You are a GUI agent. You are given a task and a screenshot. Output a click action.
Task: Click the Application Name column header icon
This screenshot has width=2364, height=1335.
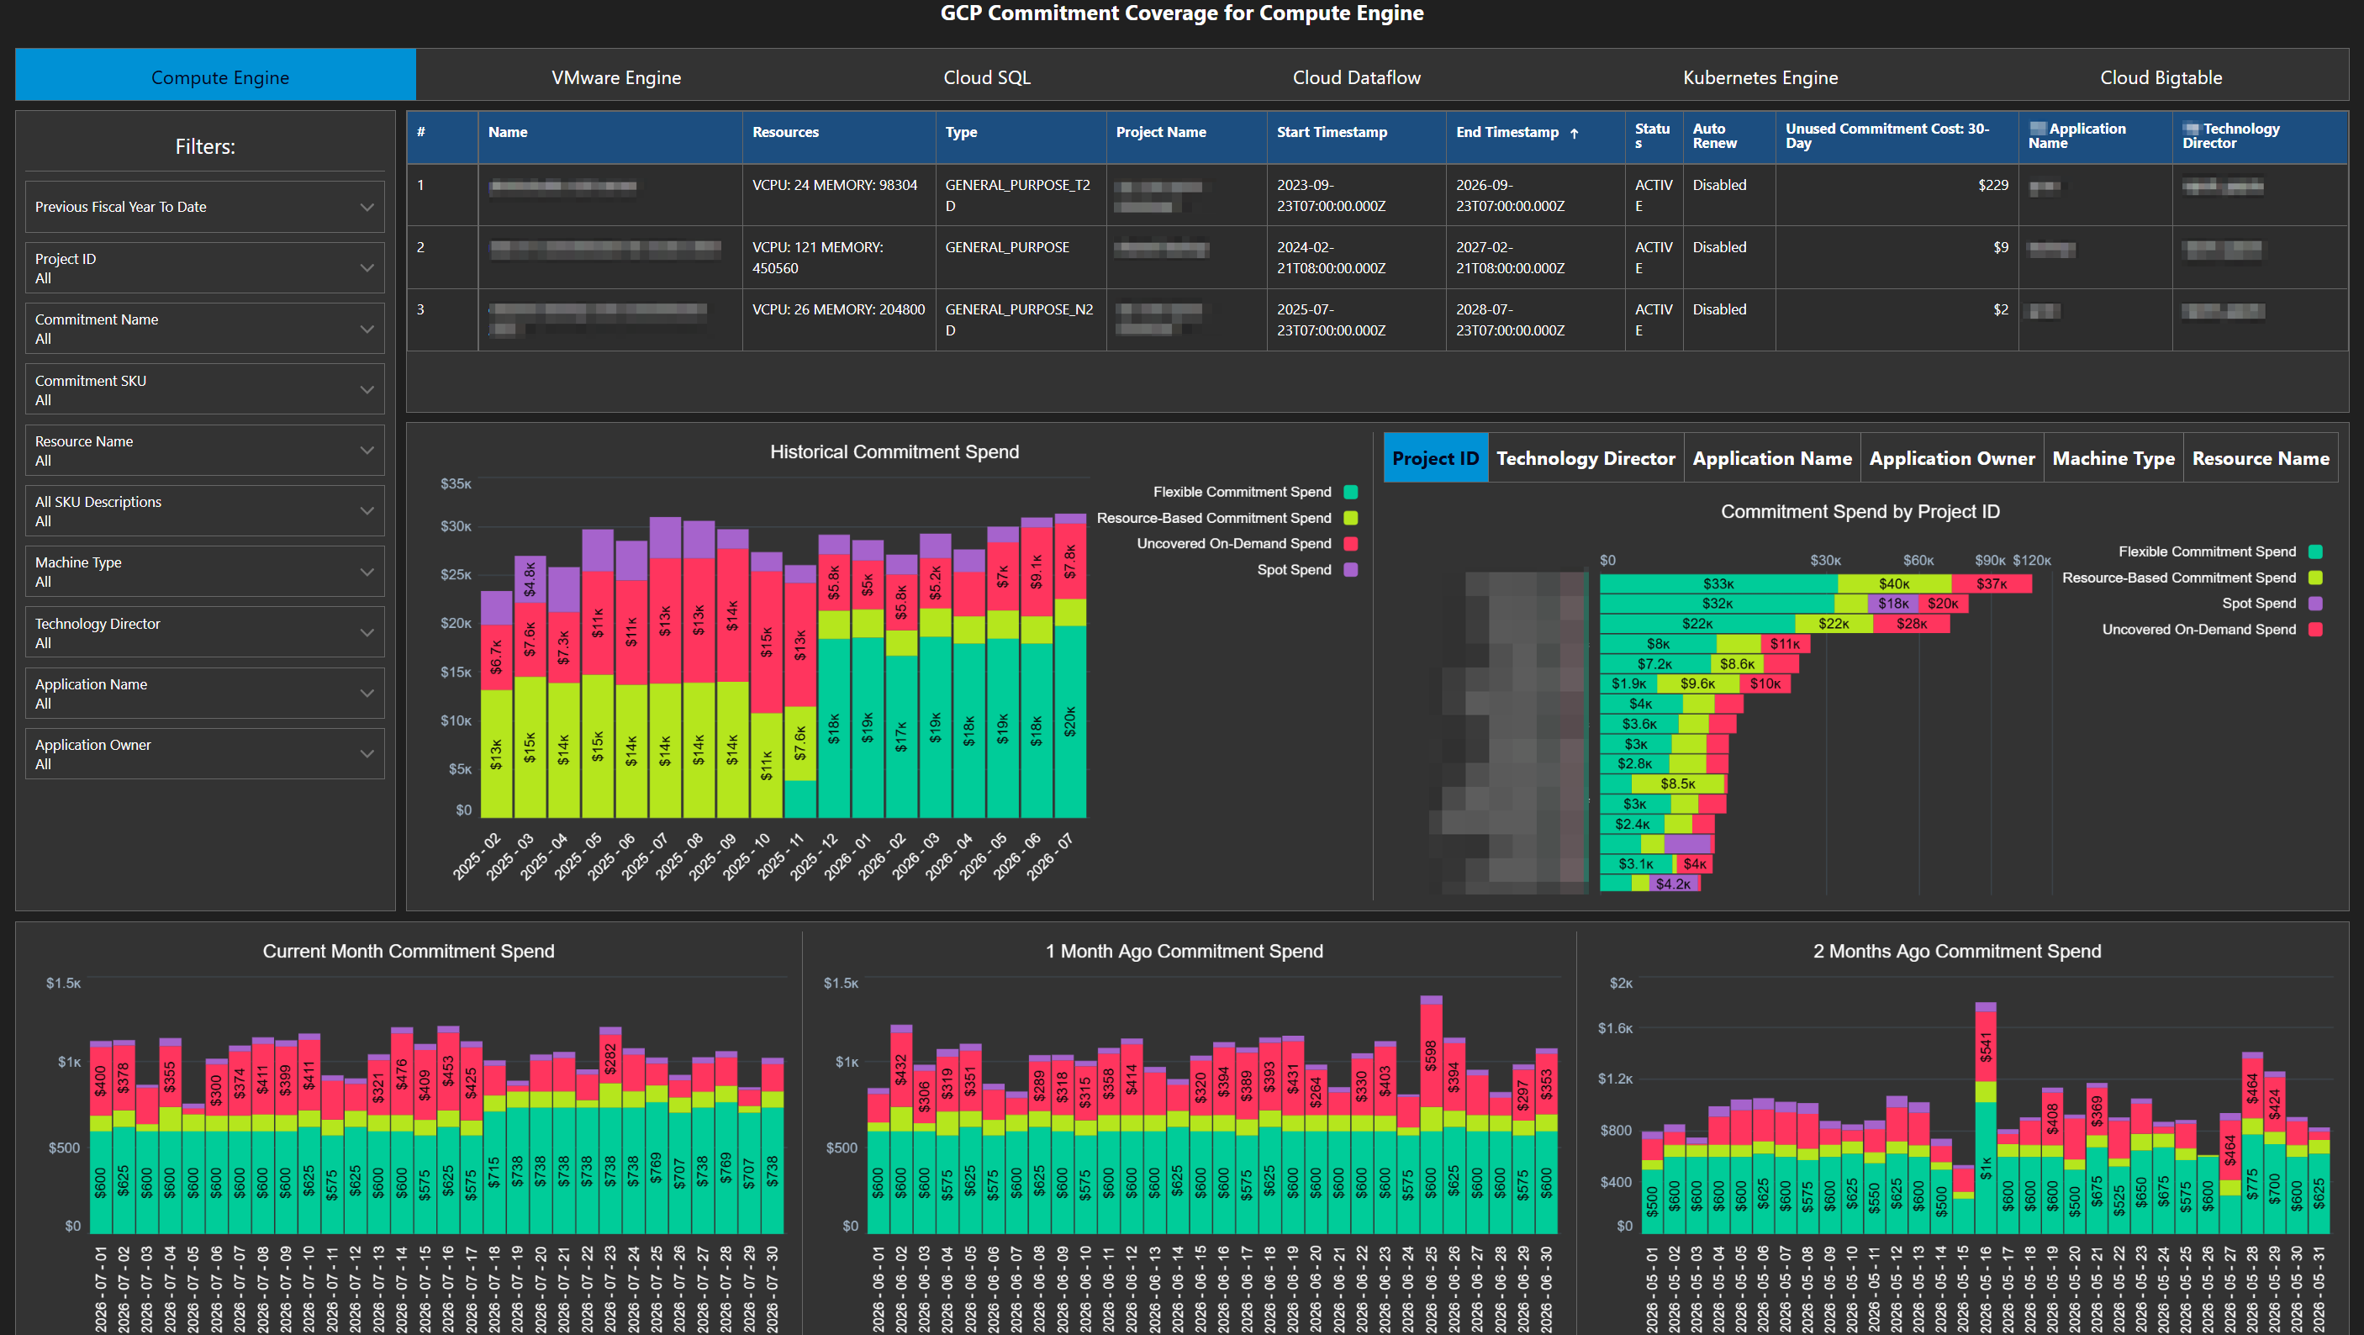pyautogui.click(x=2037, y=129)
